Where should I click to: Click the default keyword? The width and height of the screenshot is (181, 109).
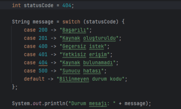(x=34, y=79)
